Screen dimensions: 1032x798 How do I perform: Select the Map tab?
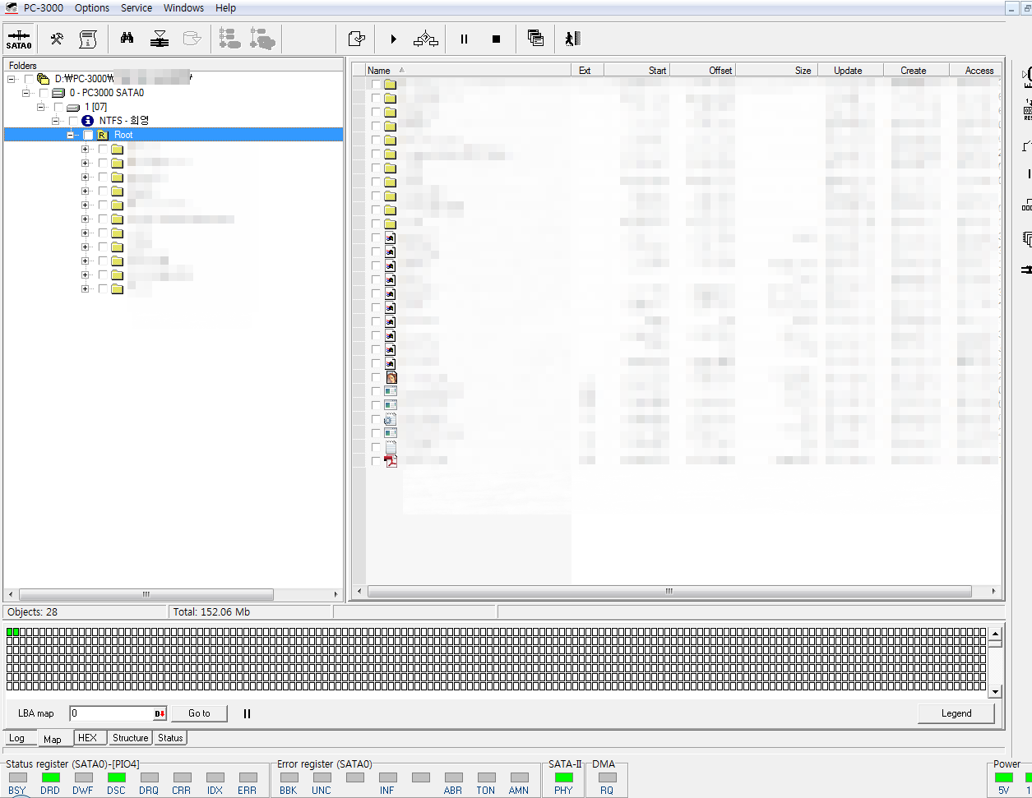coord(53,739)
